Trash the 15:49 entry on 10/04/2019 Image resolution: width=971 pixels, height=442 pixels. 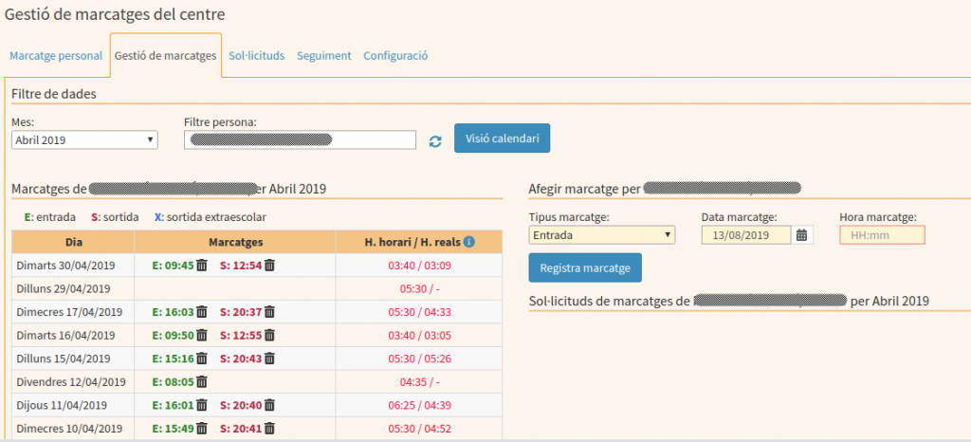(201, 428)
